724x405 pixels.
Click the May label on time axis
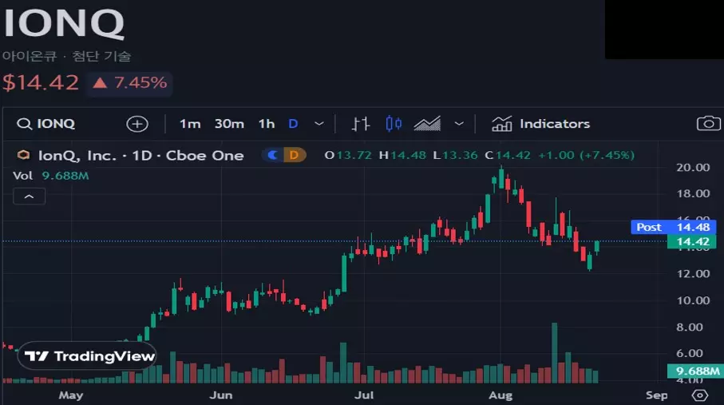click(x=71, y=395)
